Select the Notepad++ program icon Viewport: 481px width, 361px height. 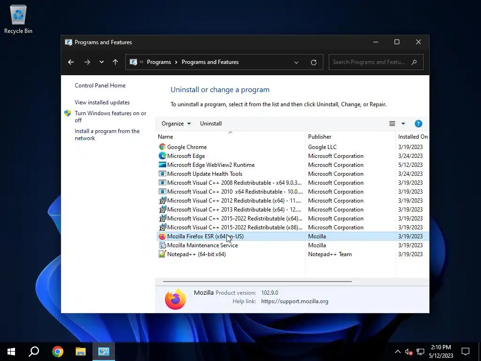(162, 254)
